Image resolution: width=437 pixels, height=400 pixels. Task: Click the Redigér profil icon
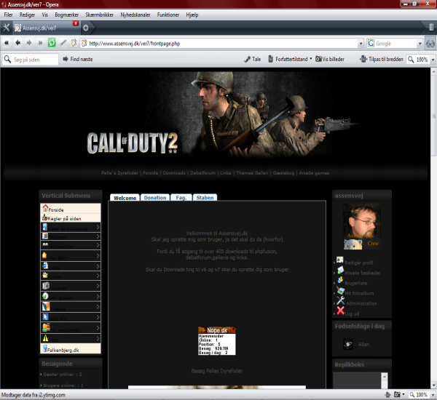339,260
